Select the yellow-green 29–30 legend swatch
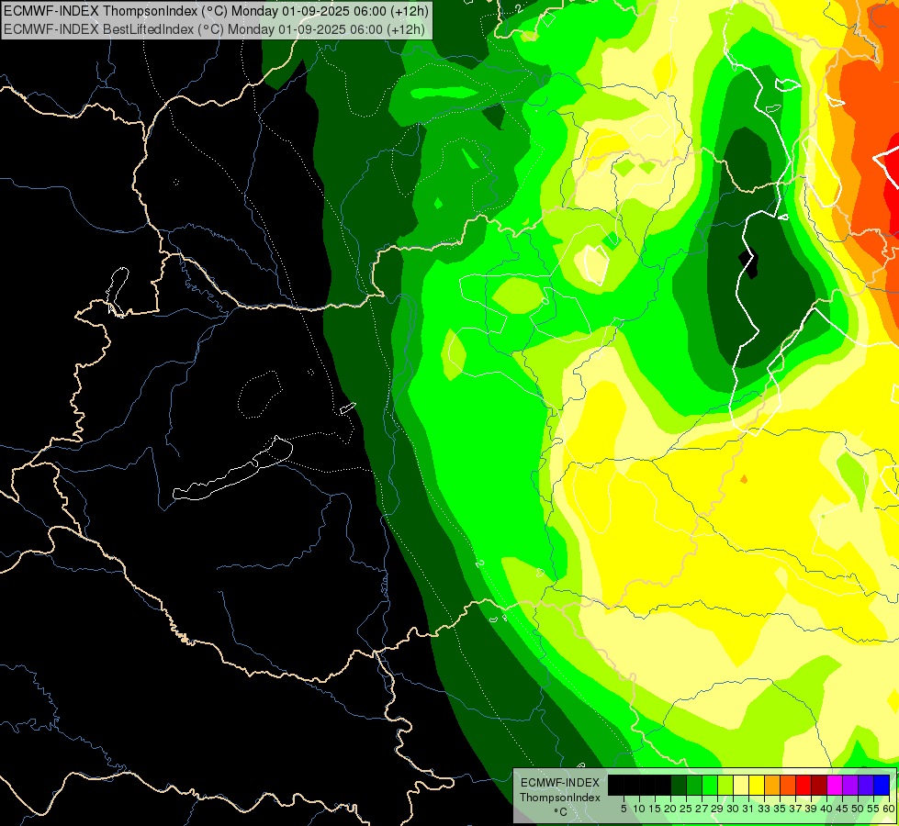 point(725,785)
